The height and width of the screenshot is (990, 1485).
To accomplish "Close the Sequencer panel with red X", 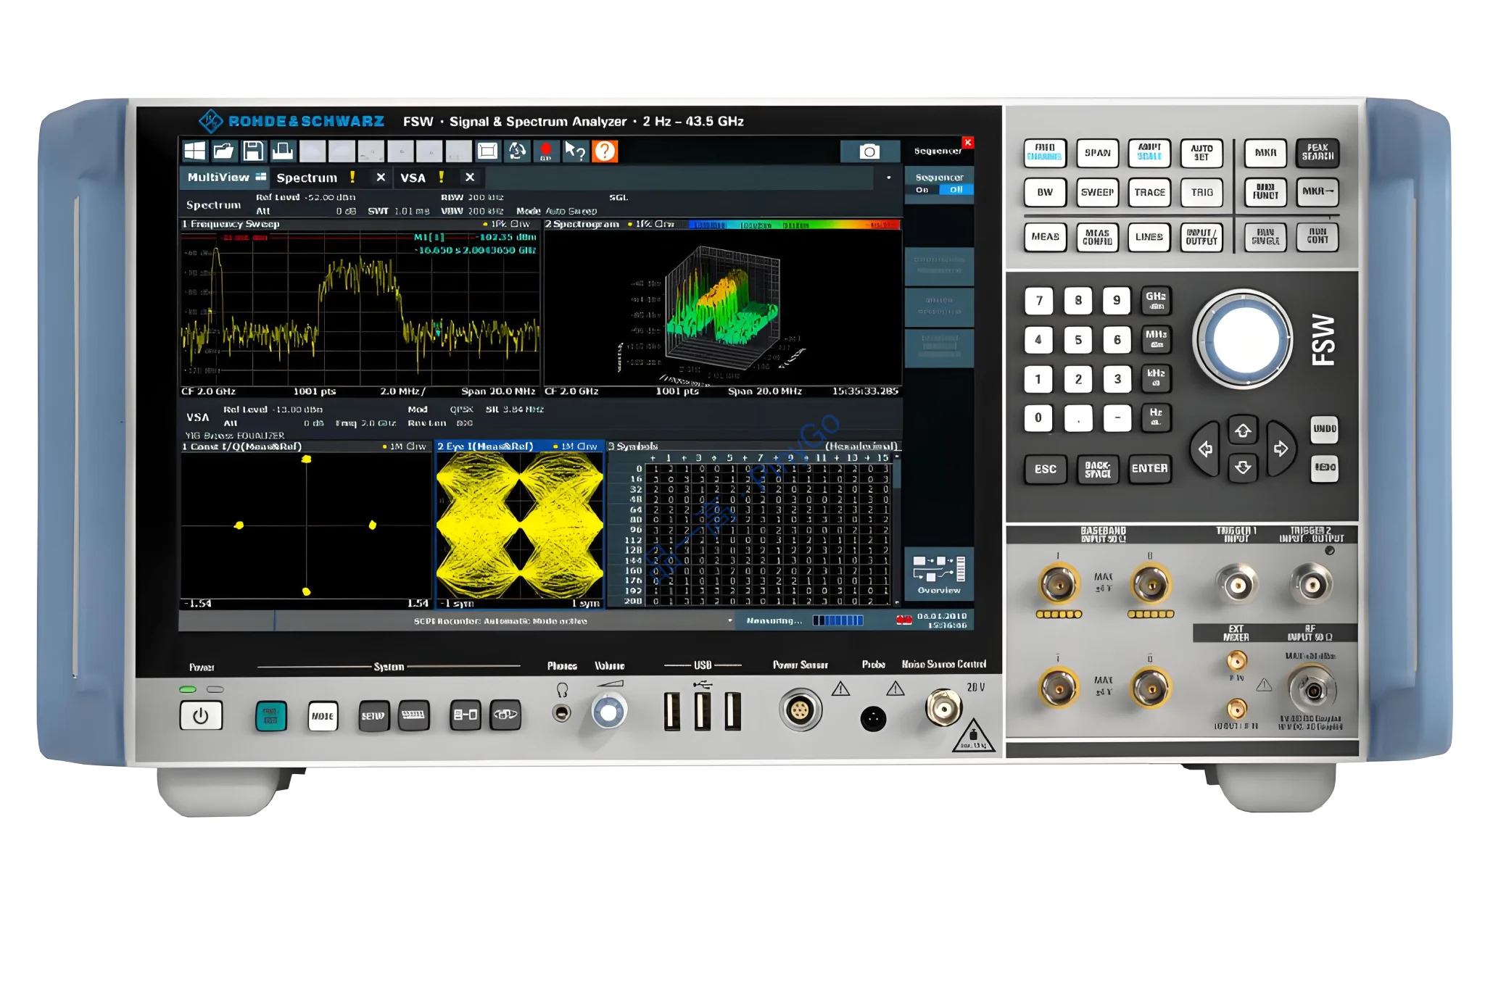I will (x=967, y=142).
